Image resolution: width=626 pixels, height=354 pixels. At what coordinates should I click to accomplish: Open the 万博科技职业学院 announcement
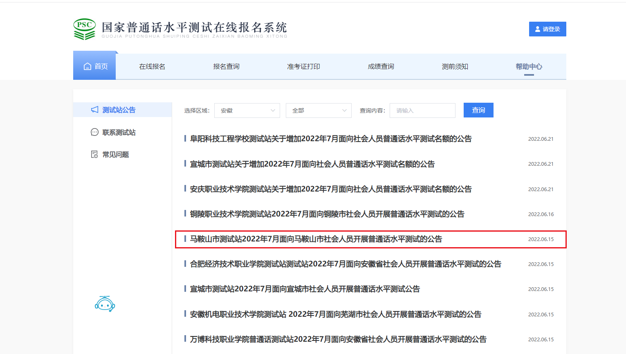(338, 339)
